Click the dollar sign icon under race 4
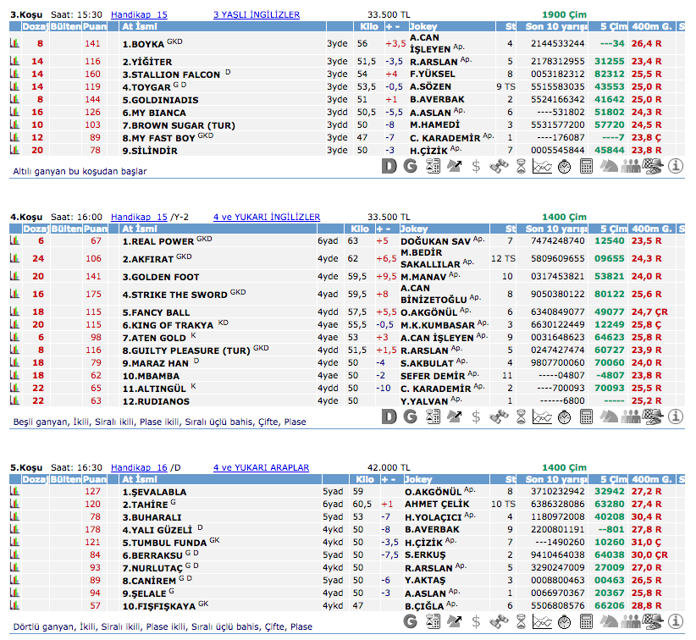Viewport: 696px width, 640px height. coord(476,416)
